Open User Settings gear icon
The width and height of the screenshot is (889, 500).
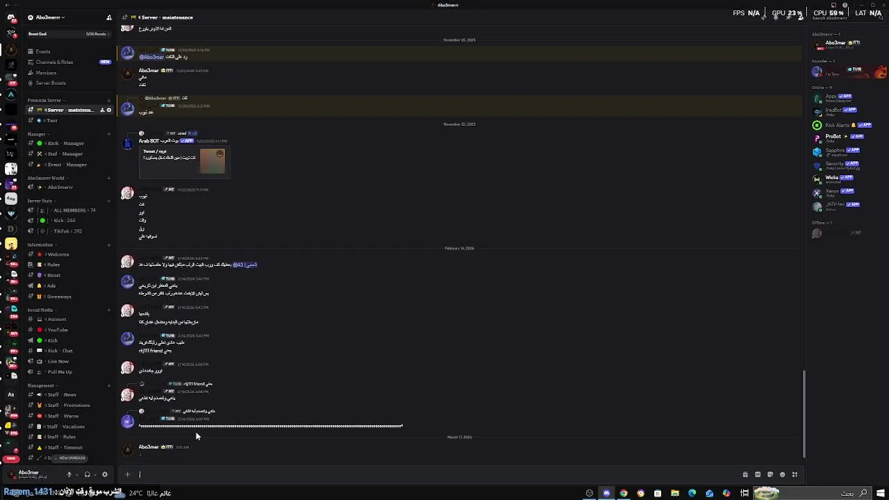pyautogui.click(x=105, y=474)
